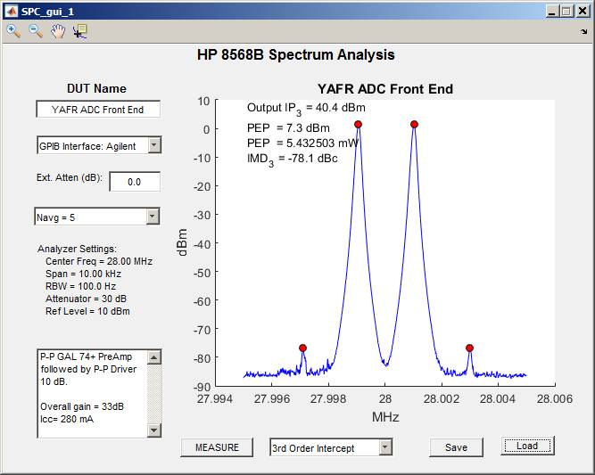Click the toolbar dock arrow icon
Viewport: 595px width, 475px height.
pos(583,32)
